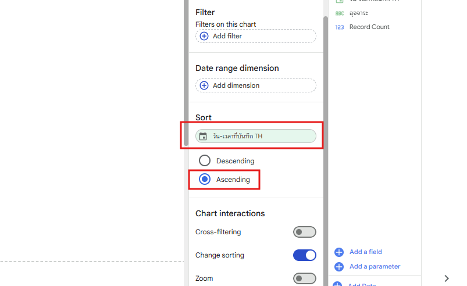
Task: Click the calendar icon in Sort field
Action: pos(203,137)
